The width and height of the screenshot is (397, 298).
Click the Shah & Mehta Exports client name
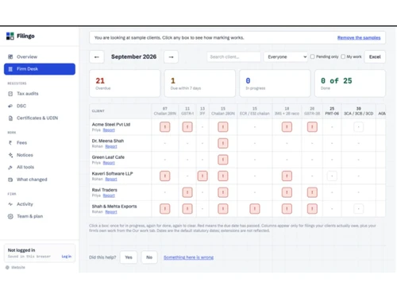click(x=114, y=207)
